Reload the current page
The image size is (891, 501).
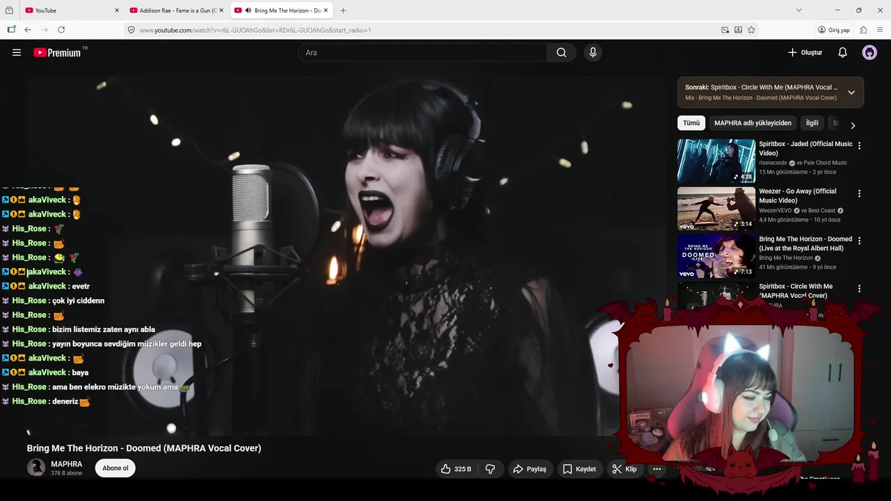click(x=61, y=30)
